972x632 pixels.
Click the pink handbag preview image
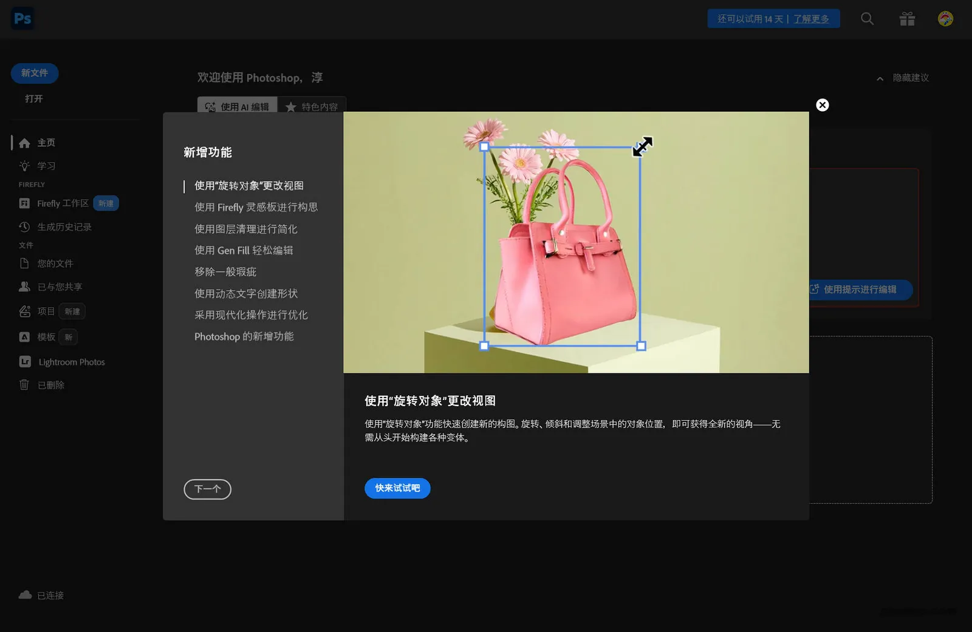(576, 242)
